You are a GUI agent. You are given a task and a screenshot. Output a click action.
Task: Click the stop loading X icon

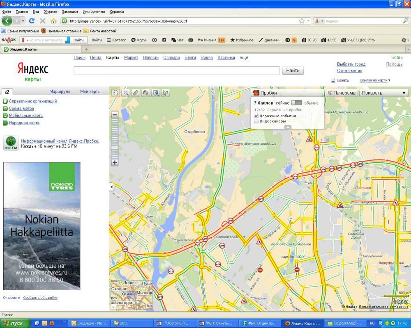point(42,21)
